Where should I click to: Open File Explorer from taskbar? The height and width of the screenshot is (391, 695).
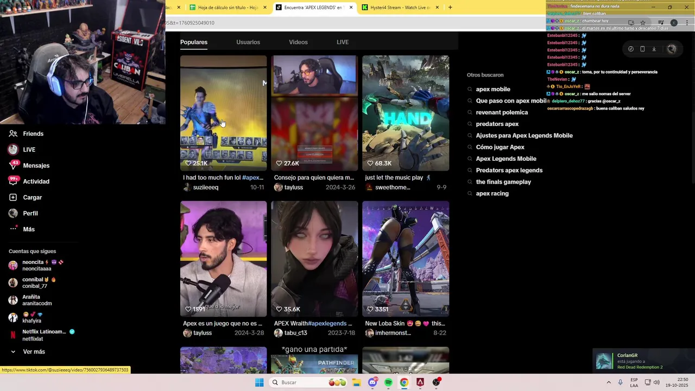pyautogui.click(x=356, y=382)
